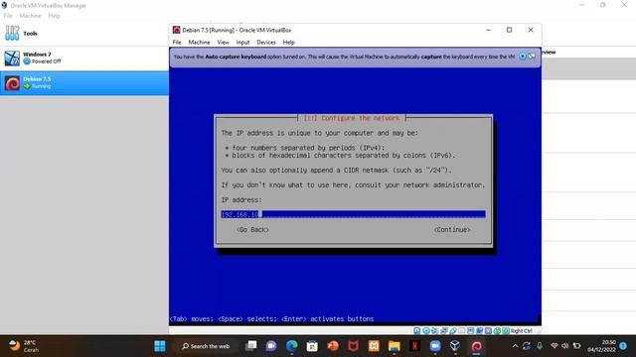This screenshot has width=636, height=357.
Task: Click the don't-show-again icon on notification bar
Action: coord(532,57)
